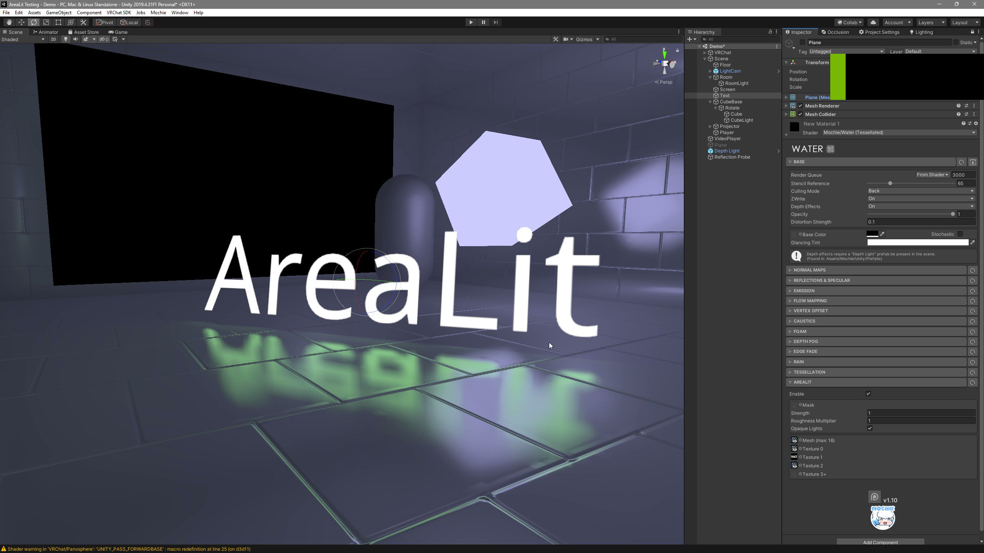Open the custom editor tools wrench icon
Screen dimensions: 984x553
point(83,22)
